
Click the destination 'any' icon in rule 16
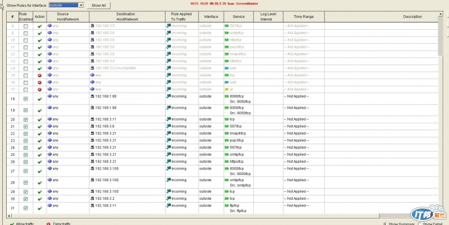pyautogui.click(x=92, y=82)
